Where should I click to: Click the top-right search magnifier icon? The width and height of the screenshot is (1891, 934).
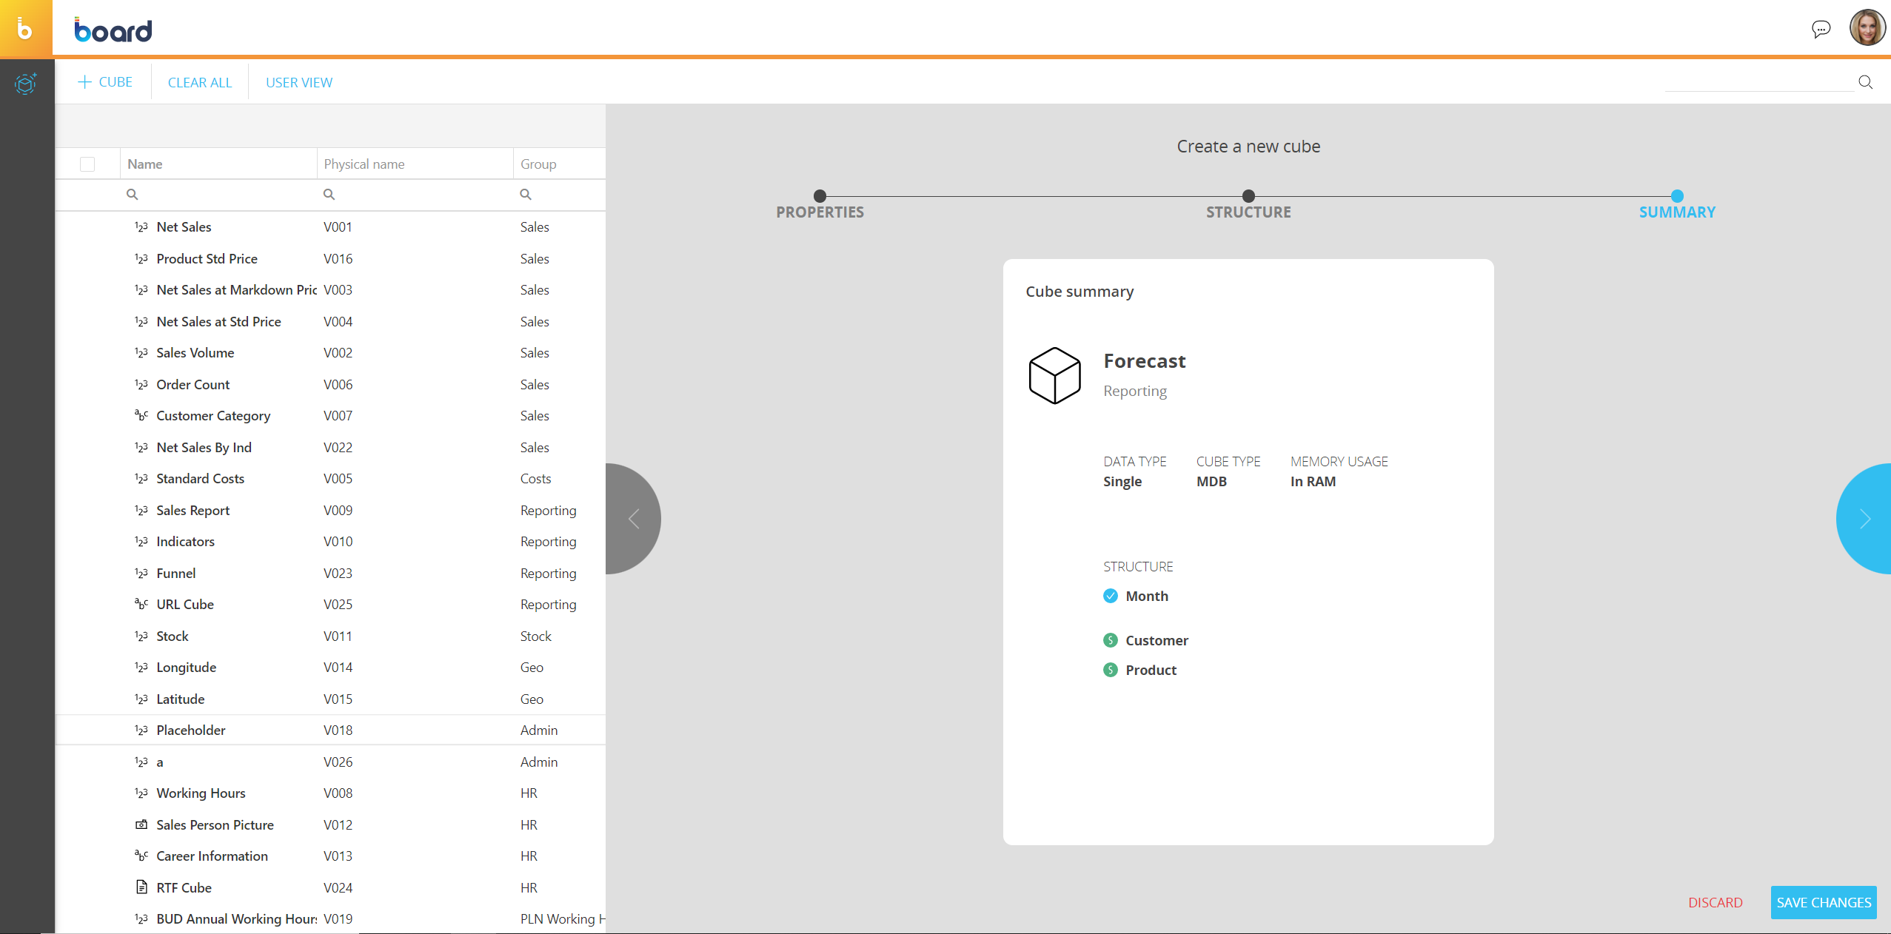tap(1865, 82)
